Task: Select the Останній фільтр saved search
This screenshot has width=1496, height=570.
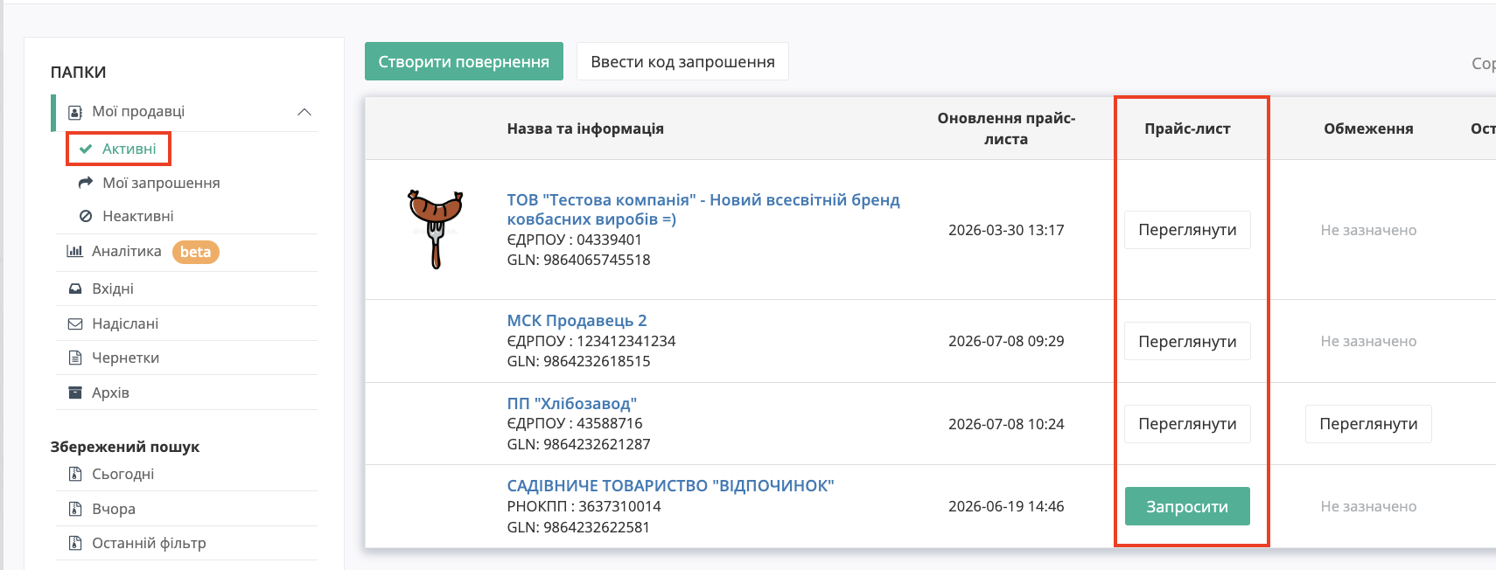Action: click(149, 543)
